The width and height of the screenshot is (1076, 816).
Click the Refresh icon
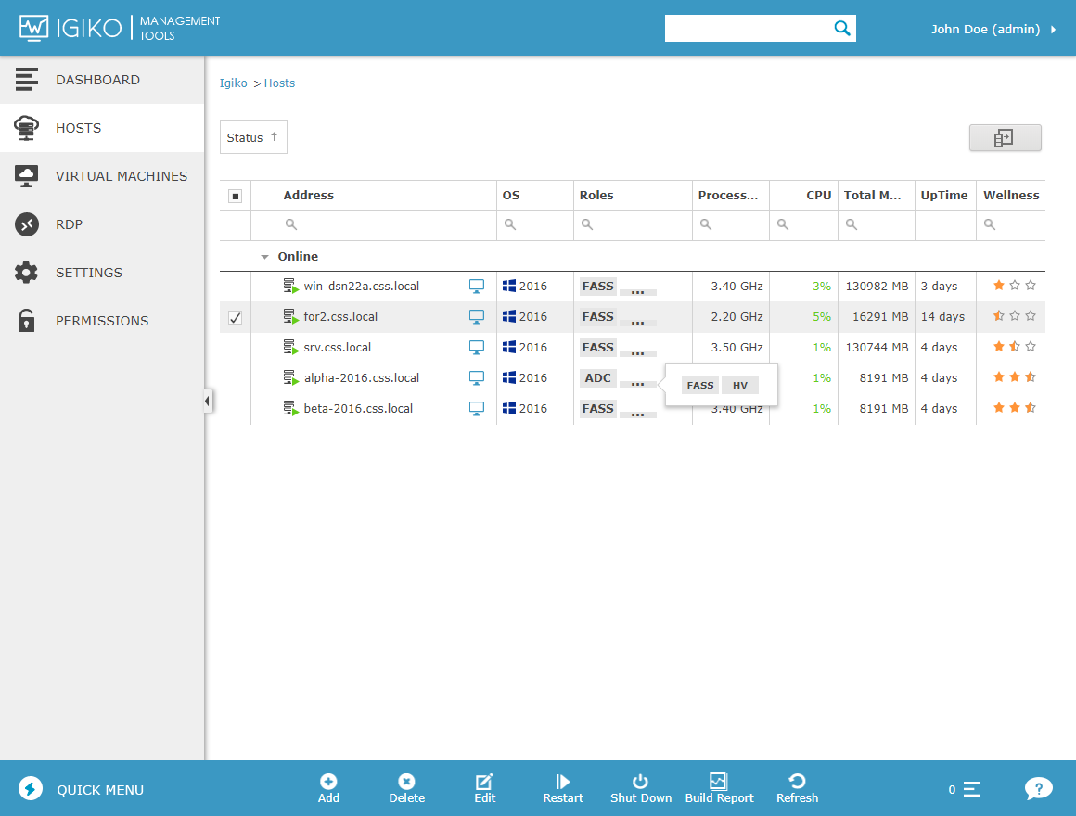click(x=797, y=782)
